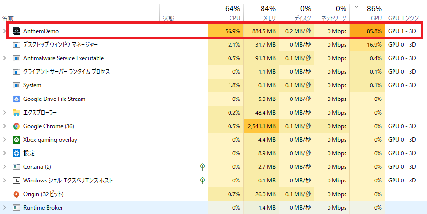Expand the AnthemDemo process group
The height and width of the screenshot is (214, 427).
pos(4,31)
